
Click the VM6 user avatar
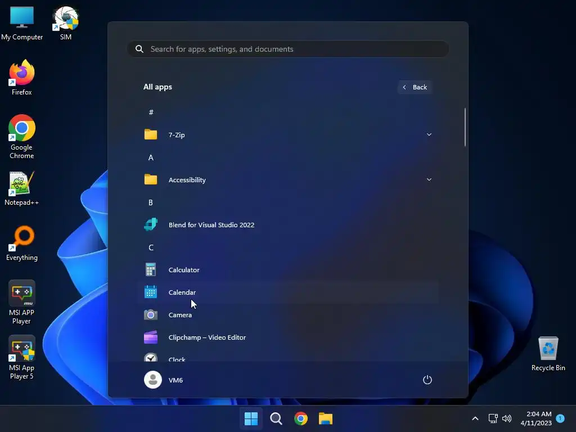(153, 380)
